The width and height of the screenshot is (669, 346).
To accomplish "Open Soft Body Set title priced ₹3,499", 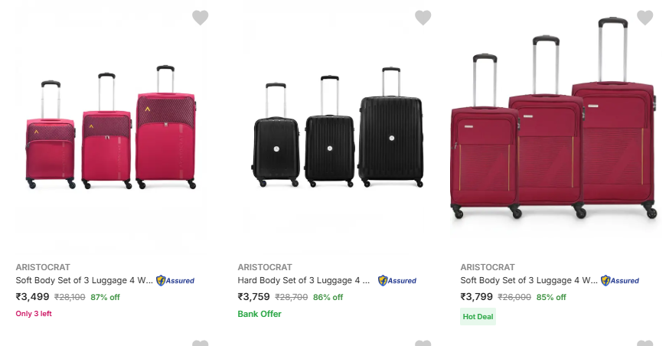I will point(83,280).
